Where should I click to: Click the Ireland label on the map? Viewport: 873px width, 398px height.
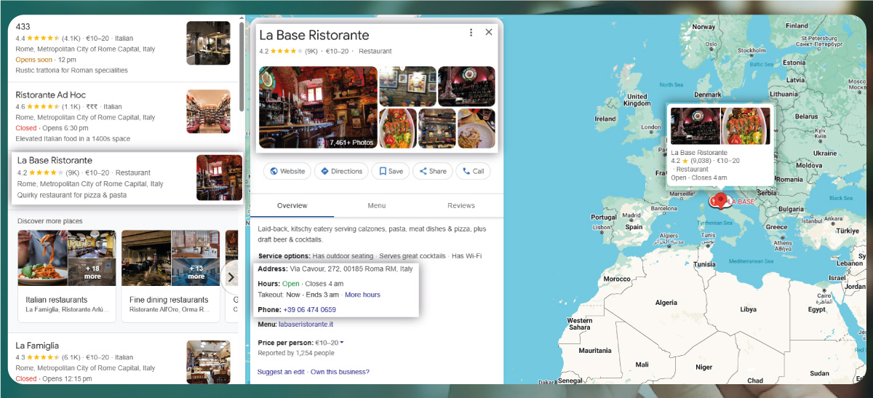[x=605, y=119]
